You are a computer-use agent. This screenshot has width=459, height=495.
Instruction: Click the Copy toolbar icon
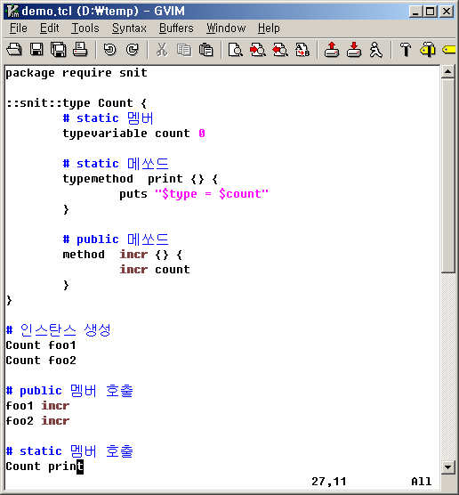point(184,50)
